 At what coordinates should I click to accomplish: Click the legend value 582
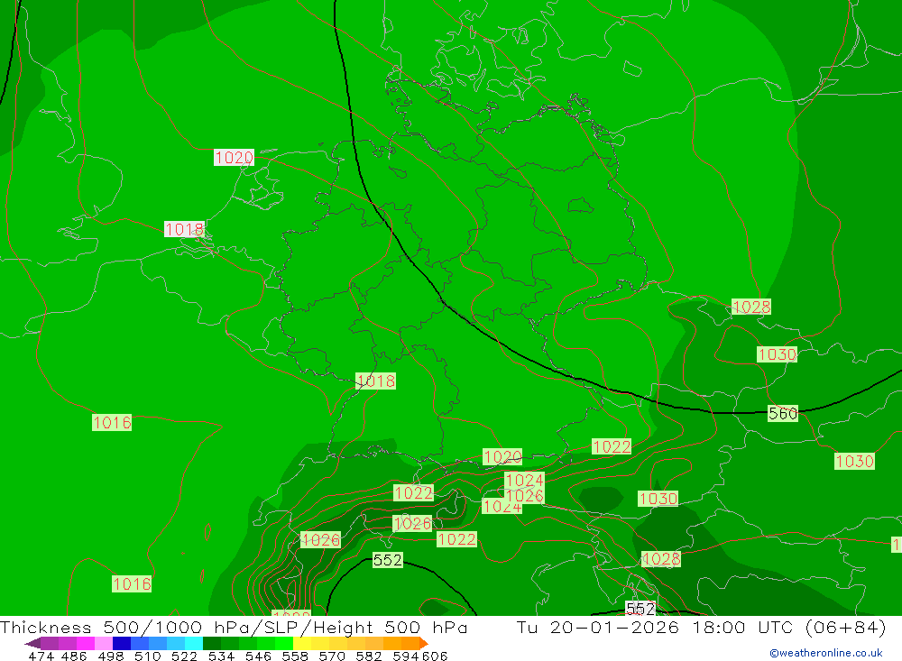(368, 656)
